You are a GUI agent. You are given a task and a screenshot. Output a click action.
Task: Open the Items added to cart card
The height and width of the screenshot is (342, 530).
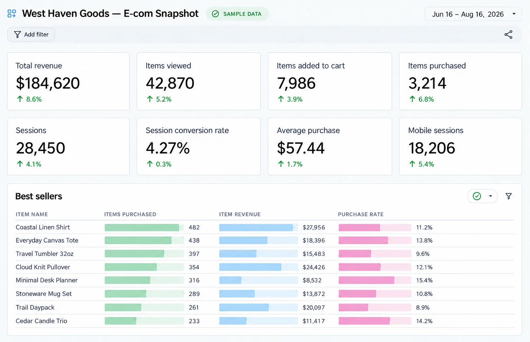point(330,81)
